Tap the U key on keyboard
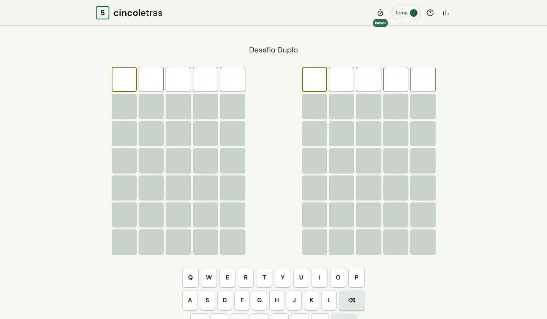 (301, 278)
